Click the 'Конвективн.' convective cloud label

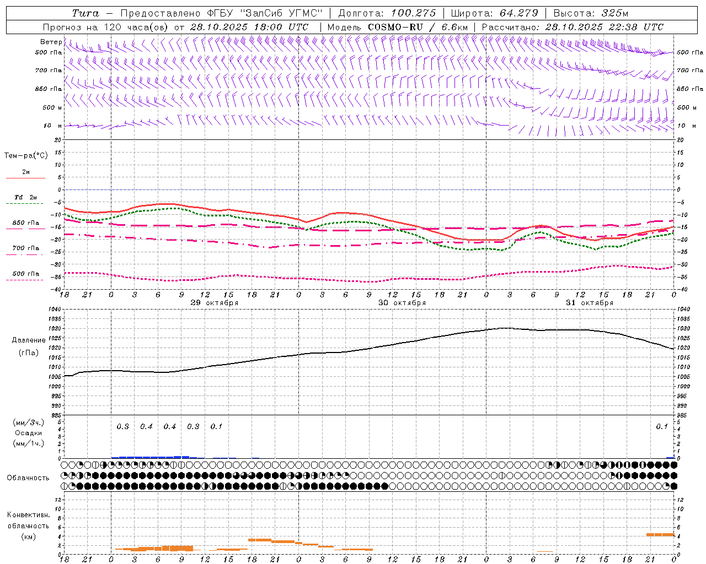click(29, 515)
